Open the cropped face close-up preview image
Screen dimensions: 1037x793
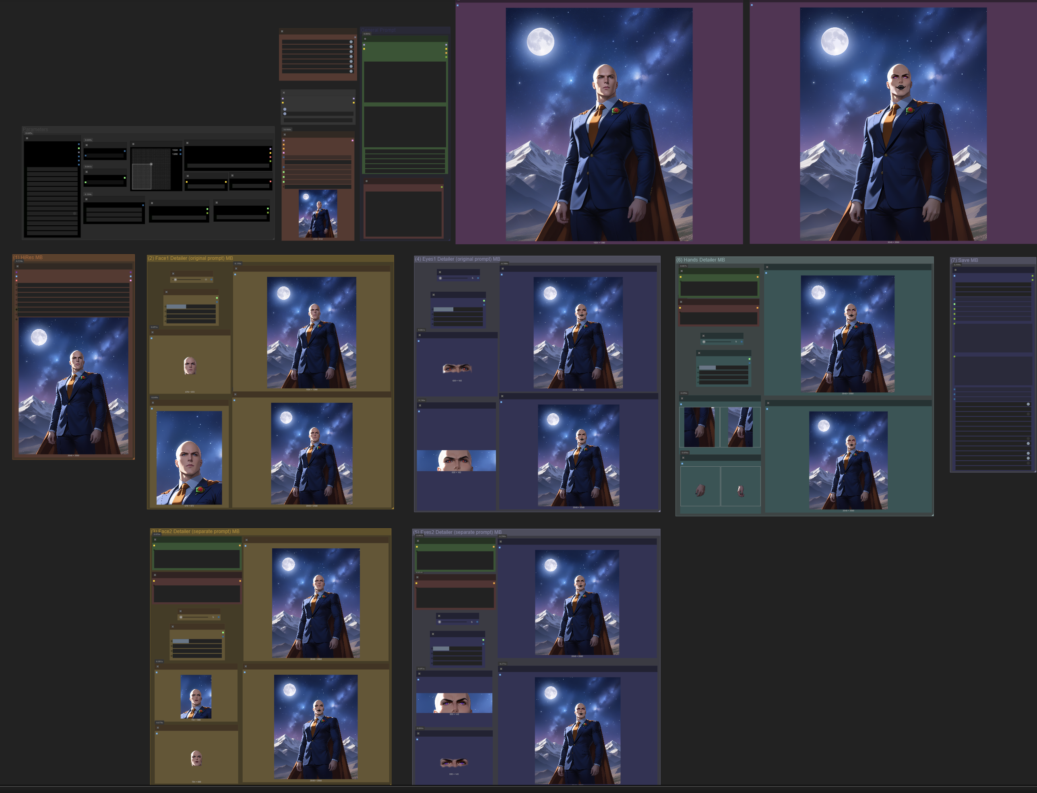[x=189, y=457]
